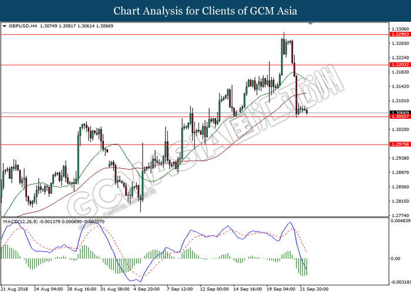Click the 19 Sep 04:00 time label

(281, 289)
